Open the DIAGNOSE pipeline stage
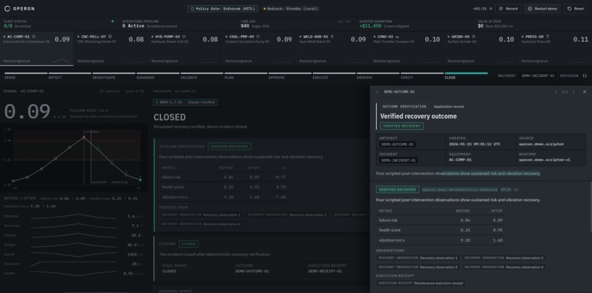This screenshot has width=592, height=293. point(158,75)
